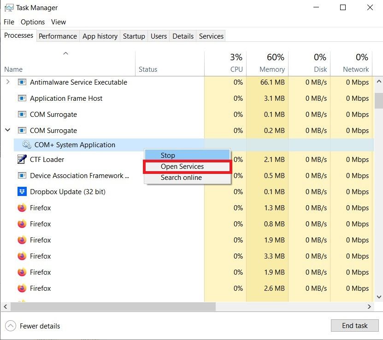Switch to the Performance tab

[x=58, y=36]
